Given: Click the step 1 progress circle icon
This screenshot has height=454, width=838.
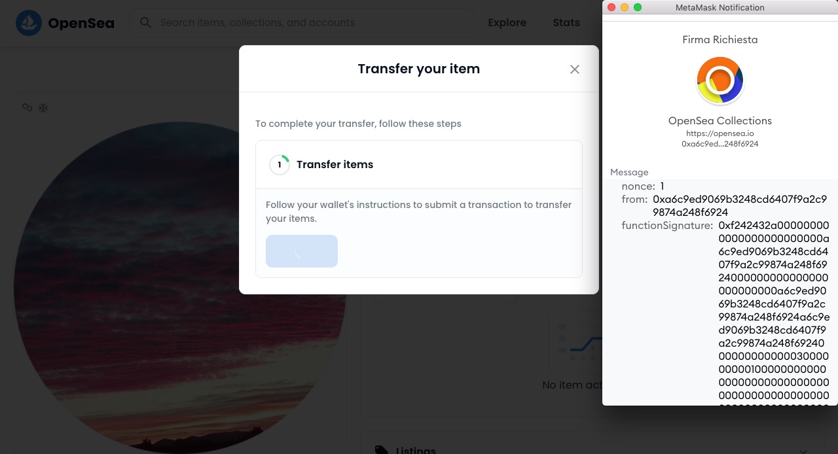Looking at the screenshot, I should [x=280, y=165].
